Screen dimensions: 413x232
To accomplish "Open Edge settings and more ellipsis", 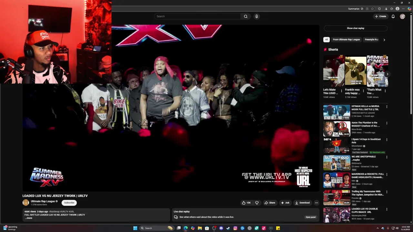I will (x=403, y=9).
